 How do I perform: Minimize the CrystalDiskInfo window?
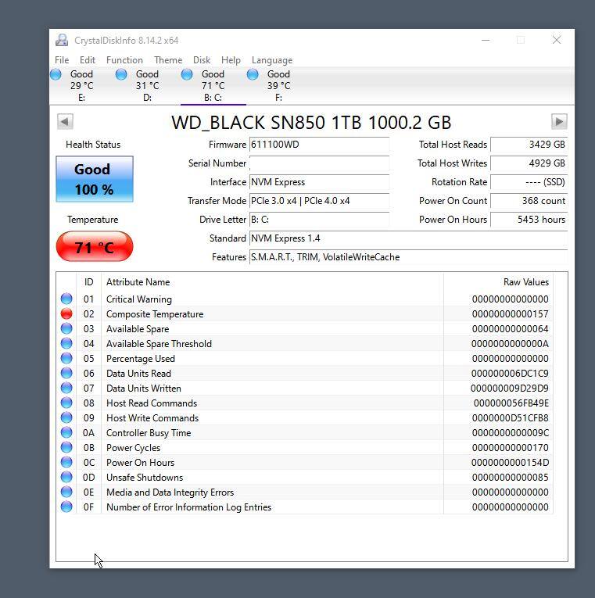point(486,40)
